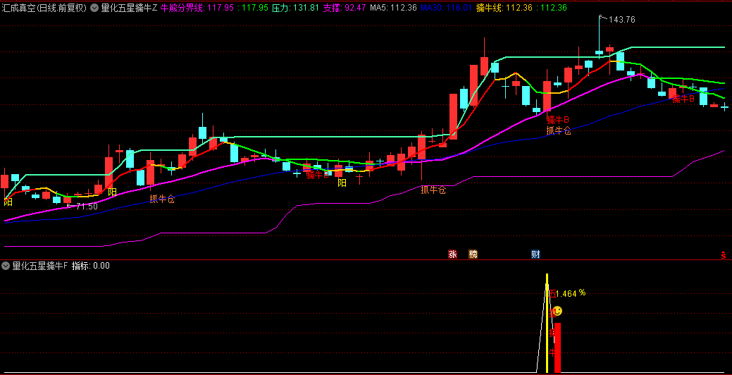Click the red 涨 event marker icon
The width and height of the screenshot is (732, 375).
452,254
